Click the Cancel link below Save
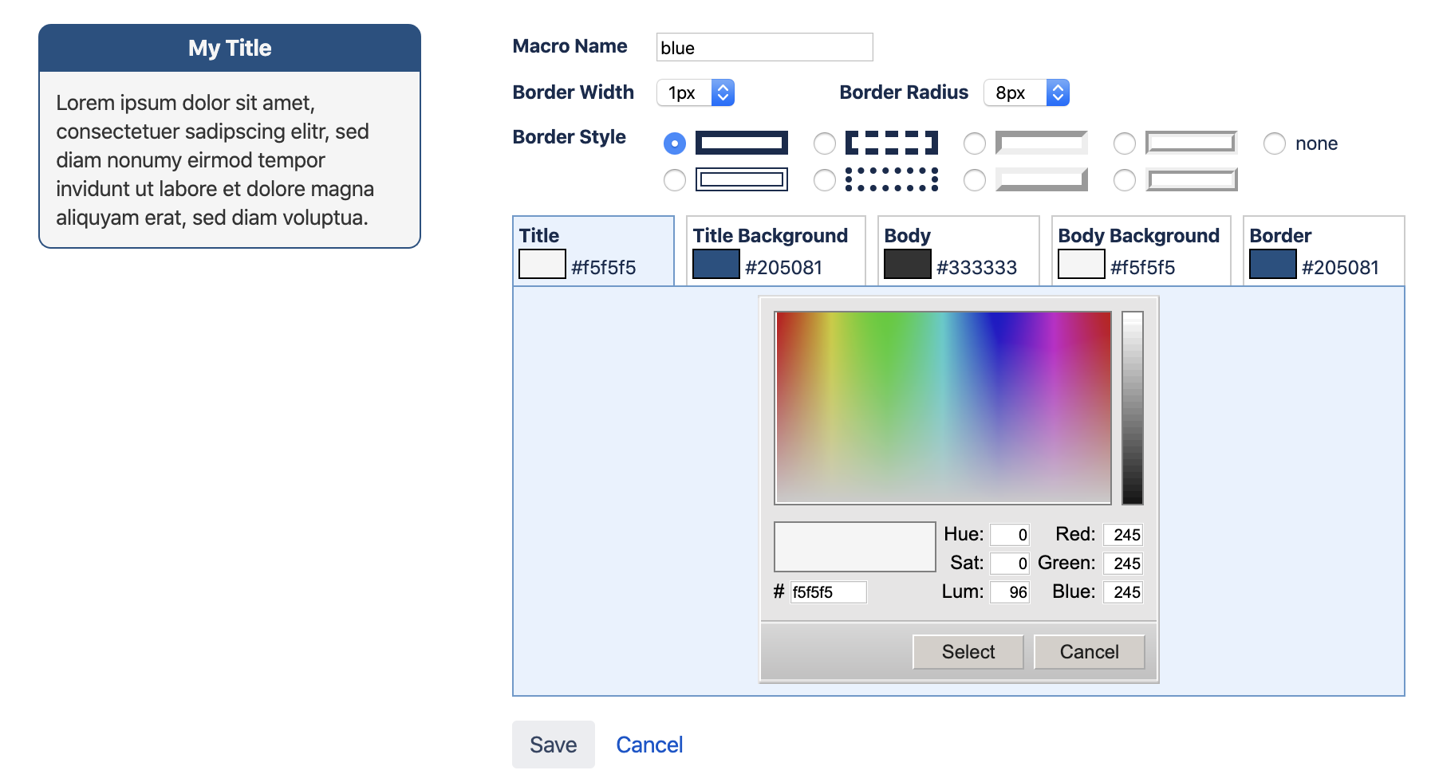 (648, 744)
